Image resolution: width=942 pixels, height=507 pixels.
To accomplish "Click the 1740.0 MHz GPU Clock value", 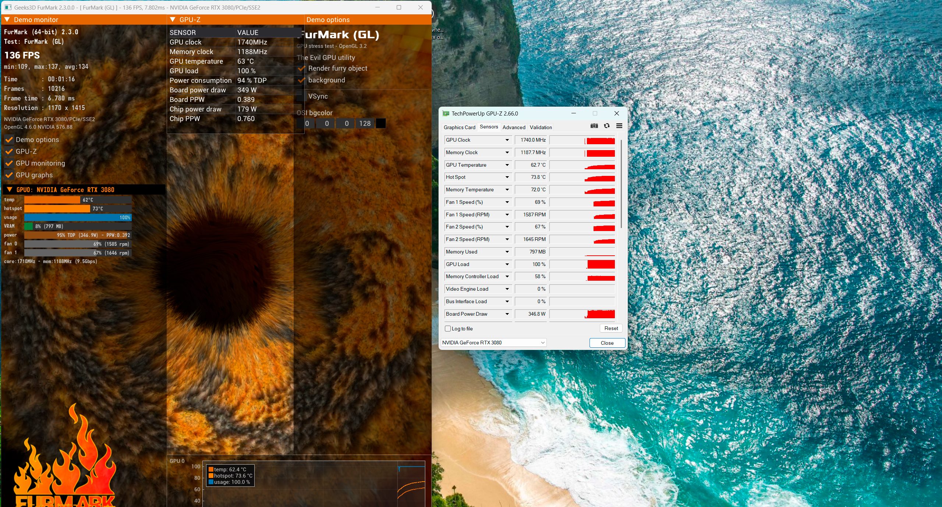I will 531,140.
